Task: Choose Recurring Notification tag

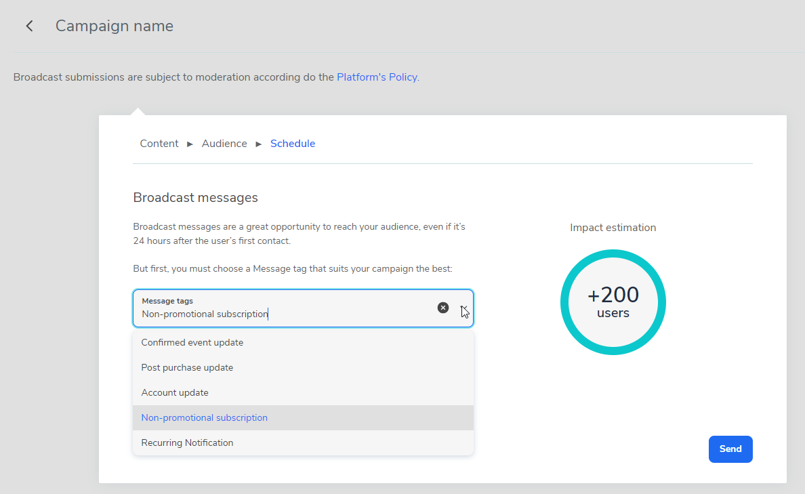Action: coord(187,442)
